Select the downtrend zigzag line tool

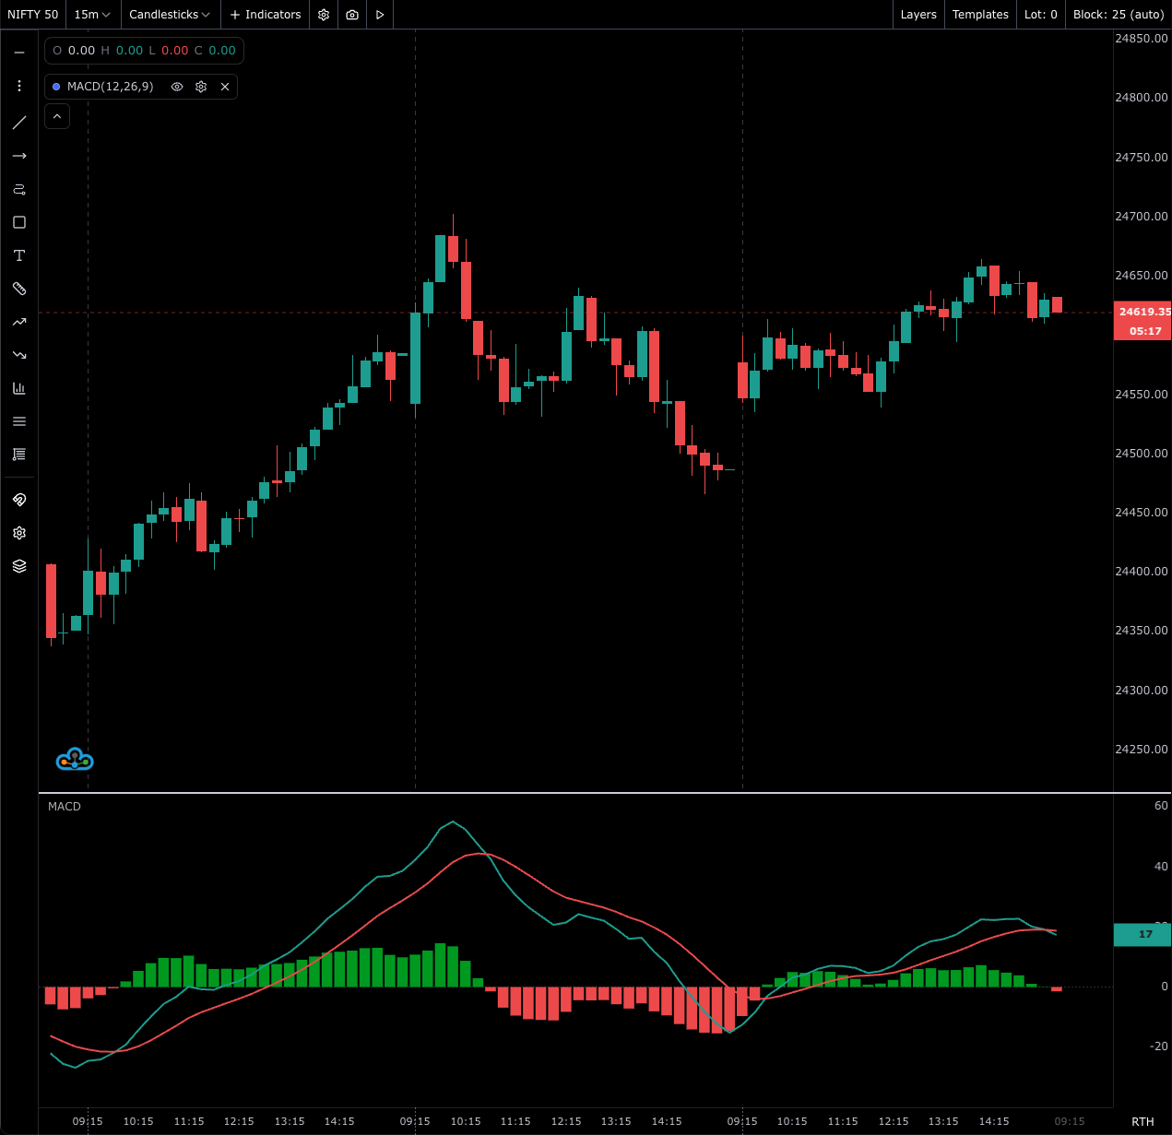click(x=19, y=355)
